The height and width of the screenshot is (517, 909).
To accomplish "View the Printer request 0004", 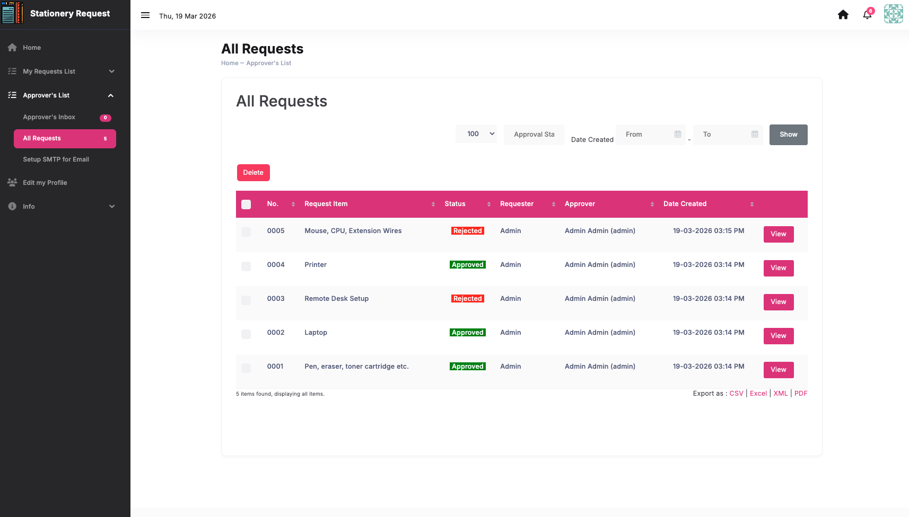I will coord(779,268).
